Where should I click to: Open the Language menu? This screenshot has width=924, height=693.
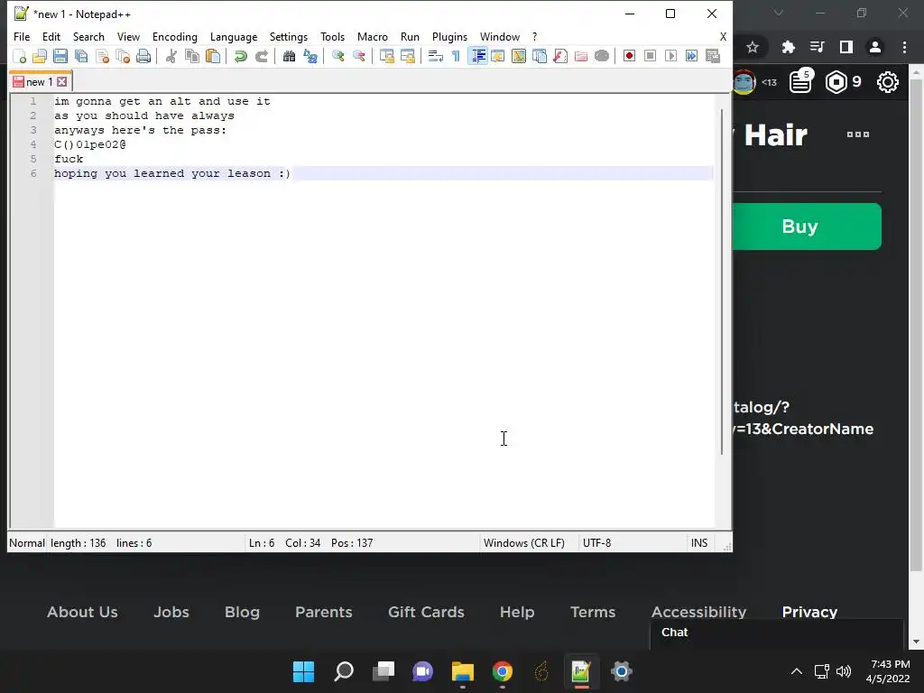click(234, 36)
